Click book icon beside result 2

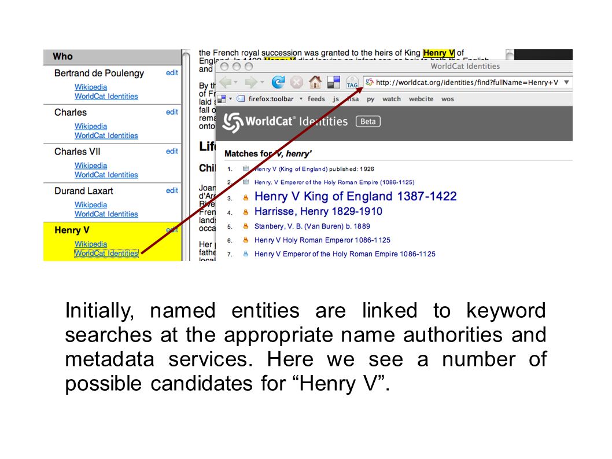[x=245, y=182]
